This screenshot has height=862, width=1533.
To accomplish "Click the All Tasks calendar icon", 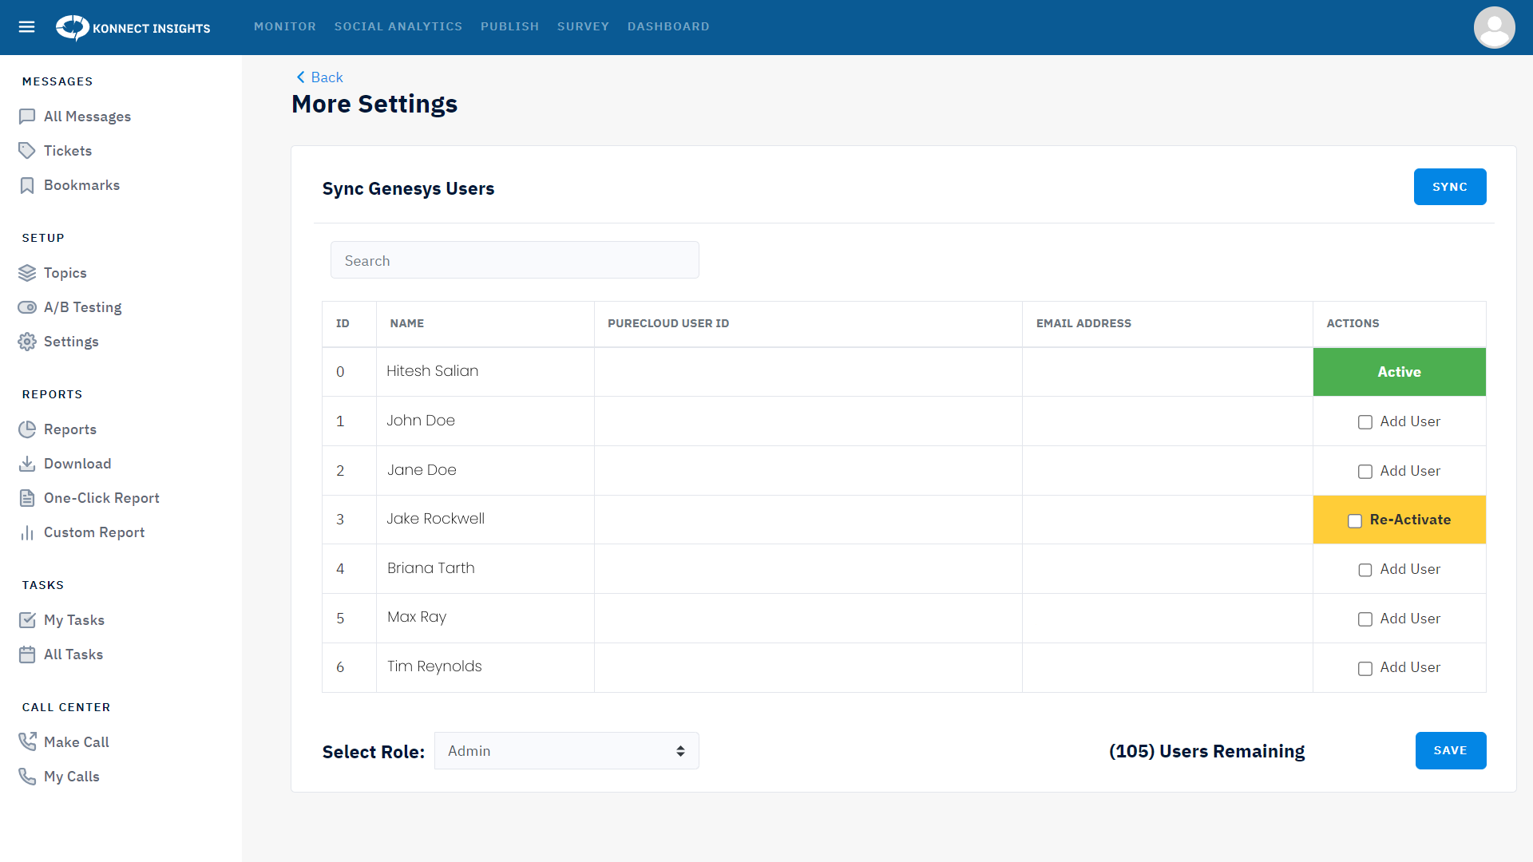I will (27, 654).
